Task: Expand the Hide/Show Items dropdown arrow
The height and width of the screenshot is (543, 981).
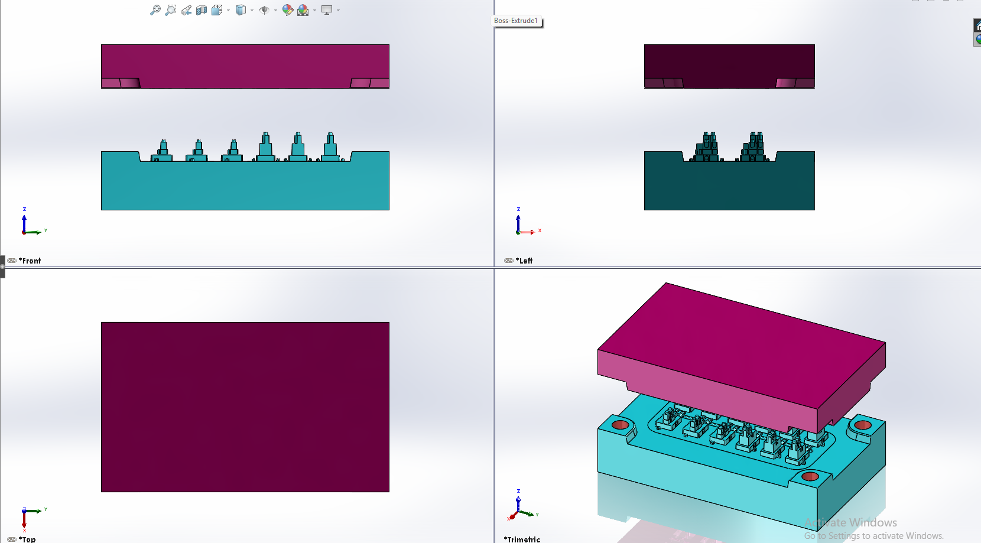Action: pos(275,10)
